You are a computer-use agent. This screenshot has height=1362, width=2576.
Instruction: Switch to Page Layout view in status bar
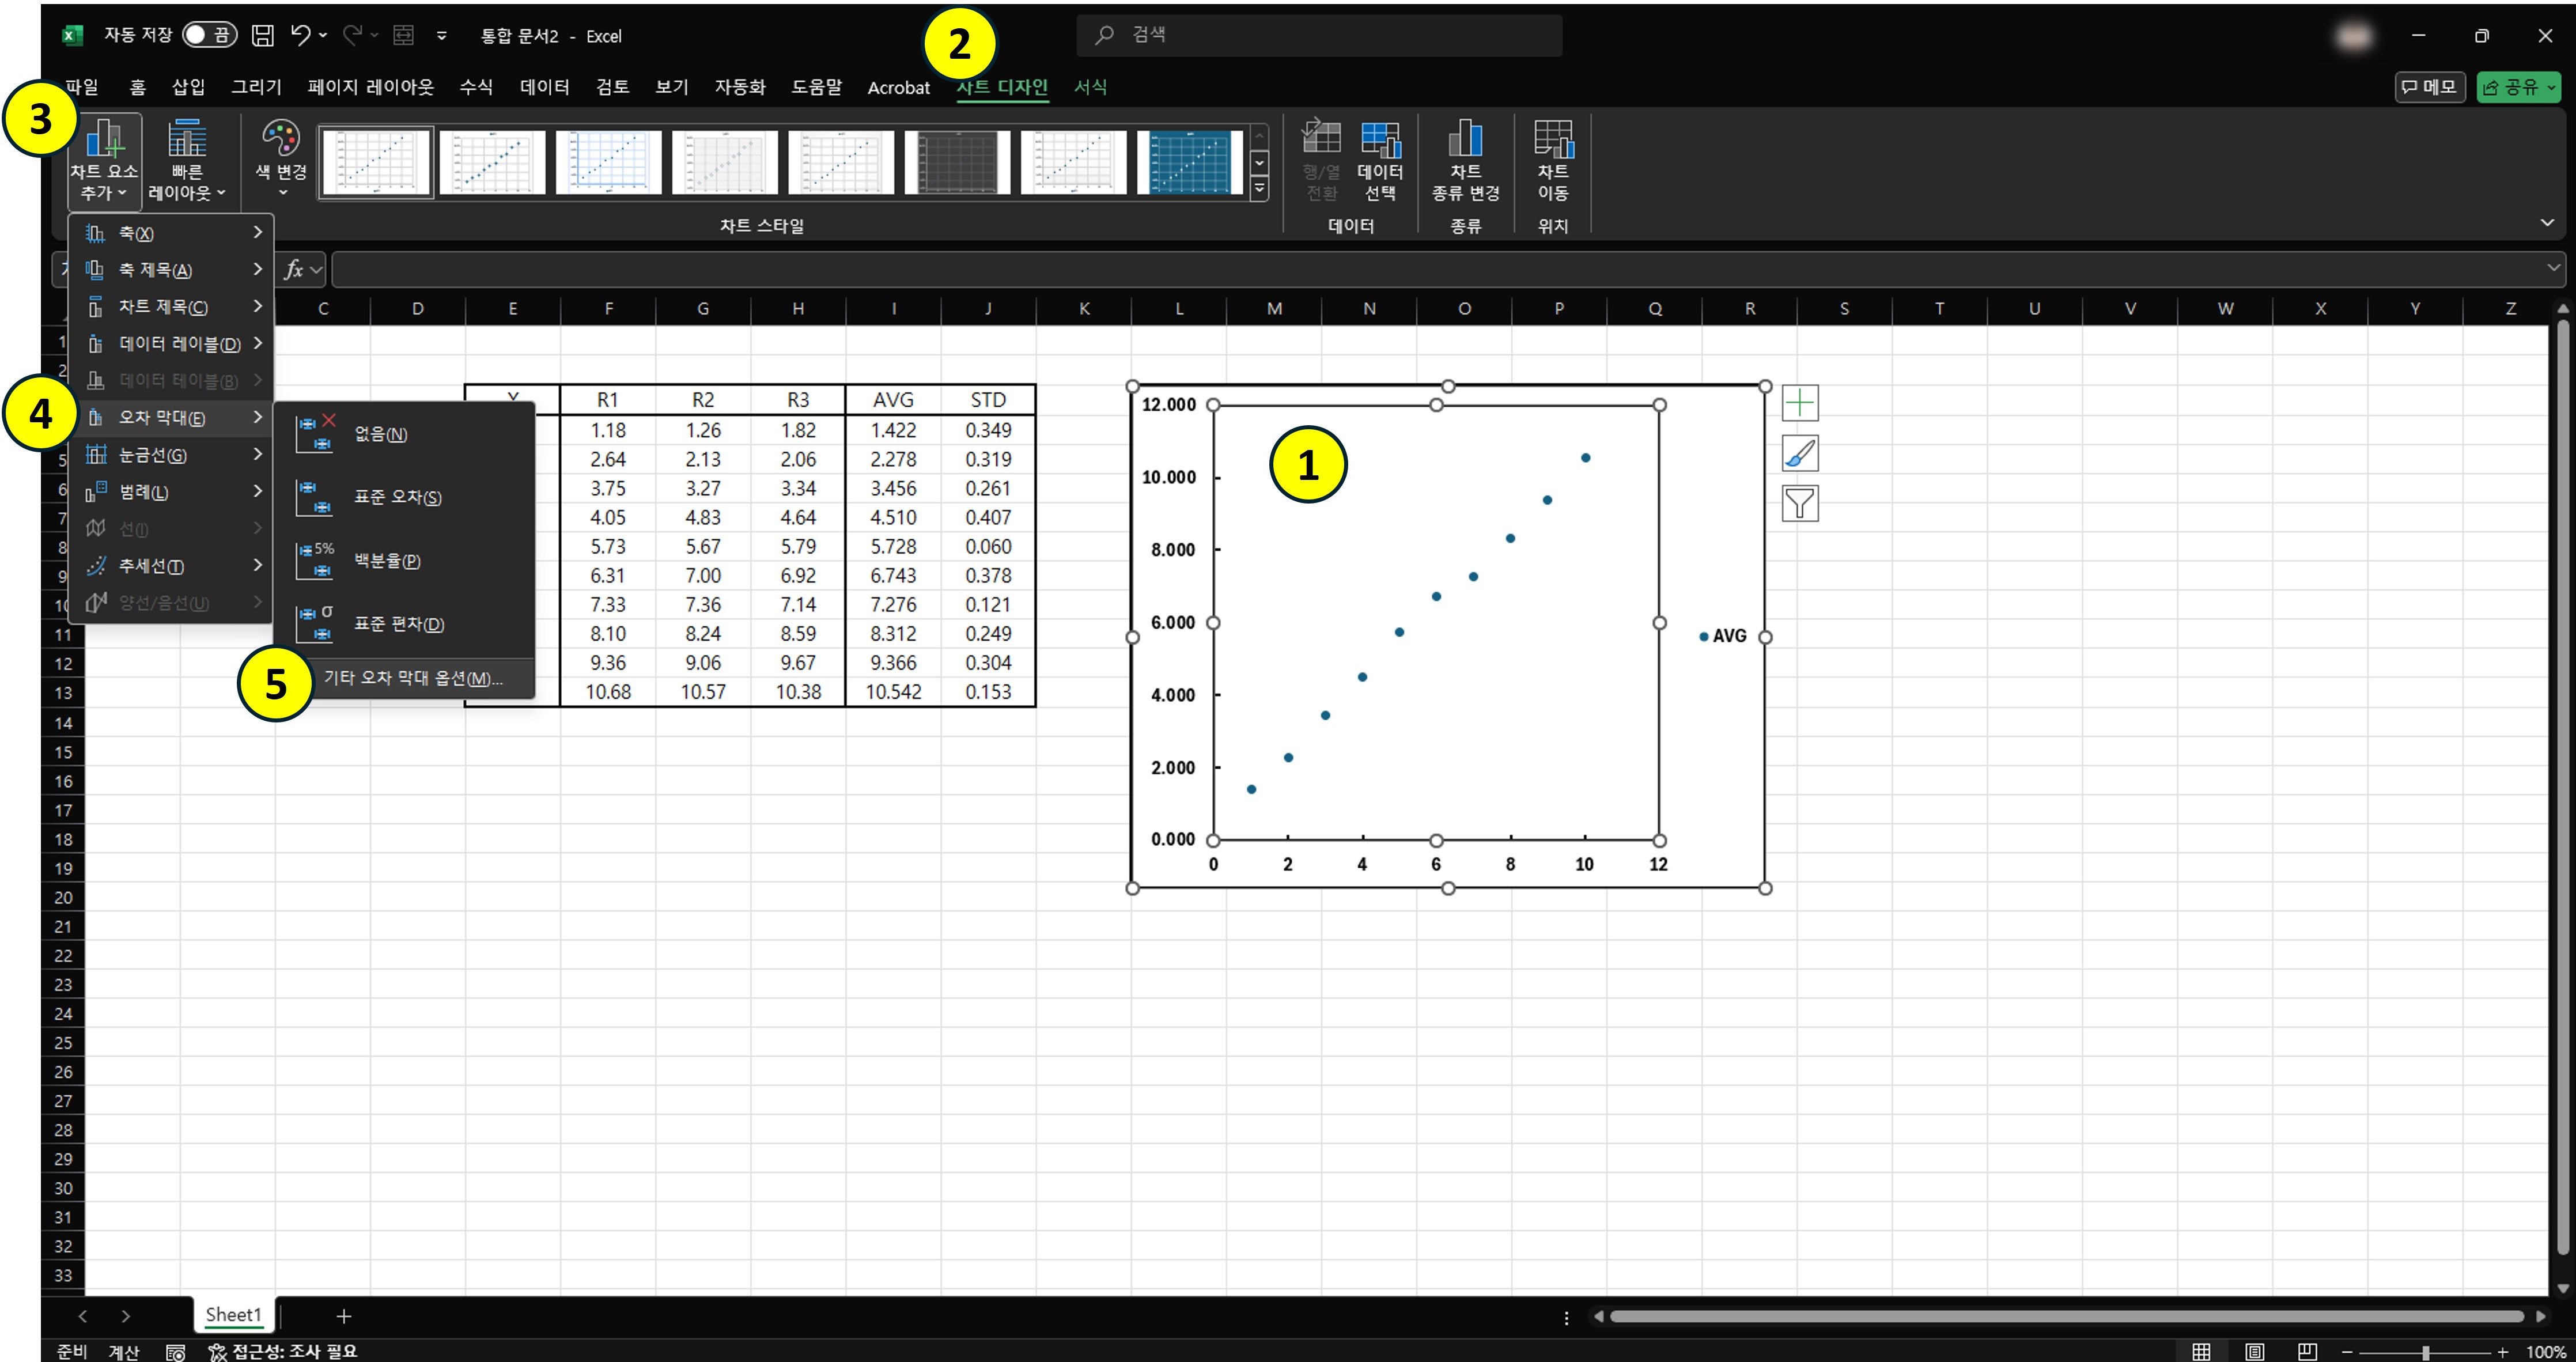pos(2254,1352)
